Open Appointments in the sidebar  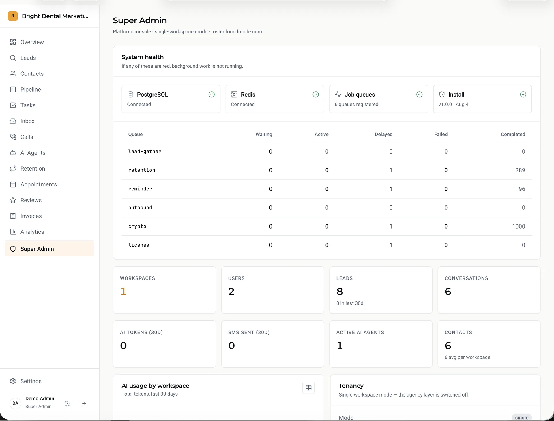click(49, 184)
